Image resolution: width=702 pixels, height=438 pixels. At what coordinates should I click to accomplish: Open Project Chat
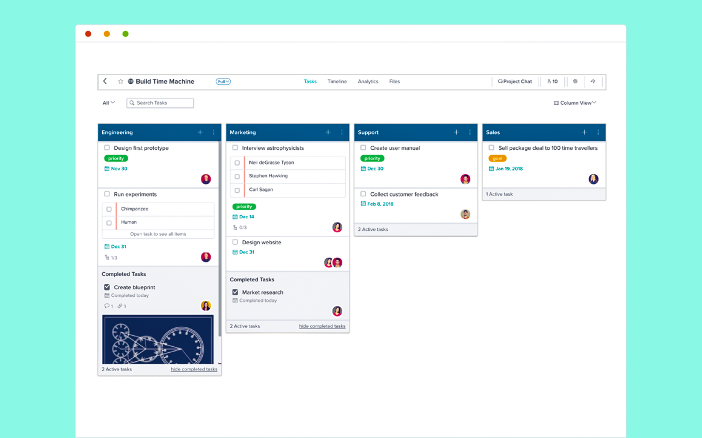click(515, 81)
